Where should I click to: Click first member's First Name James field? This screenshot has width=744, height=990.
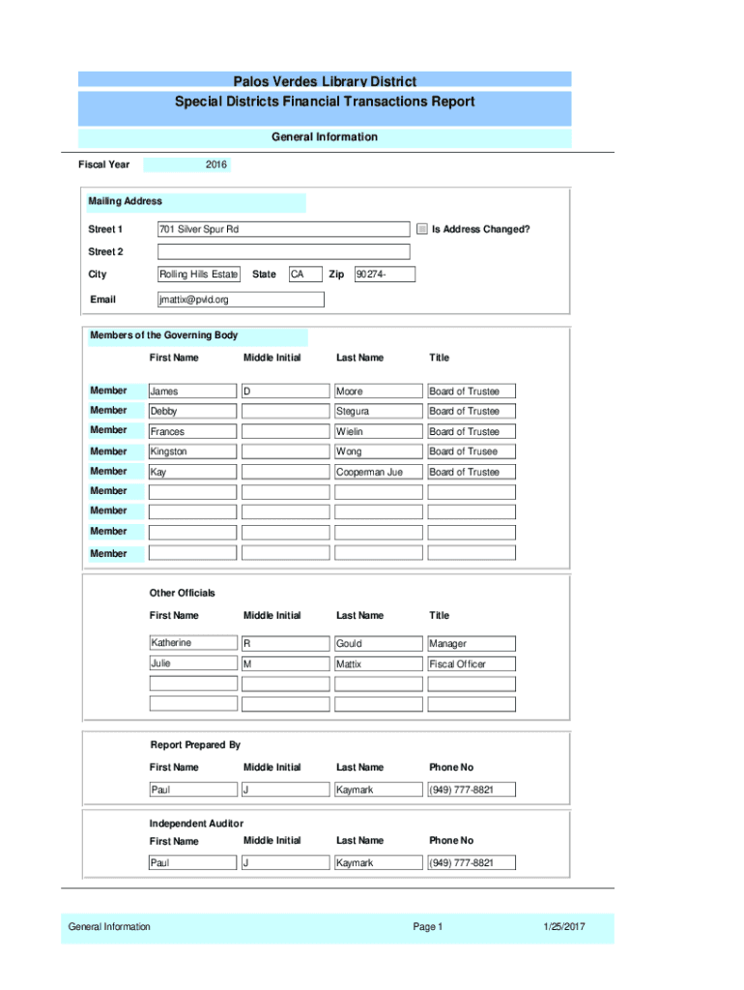[x=191, y=392]
